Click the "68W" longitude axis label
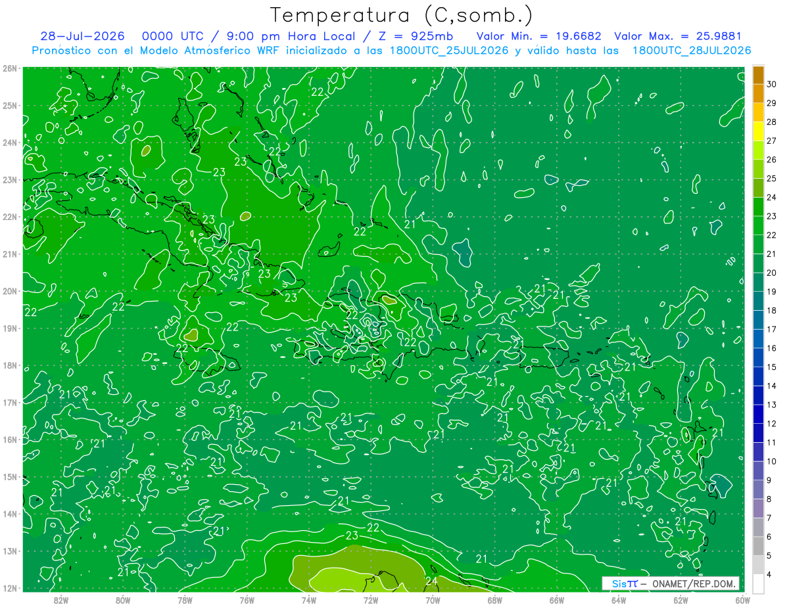789x609 pixels. (495, 600)
